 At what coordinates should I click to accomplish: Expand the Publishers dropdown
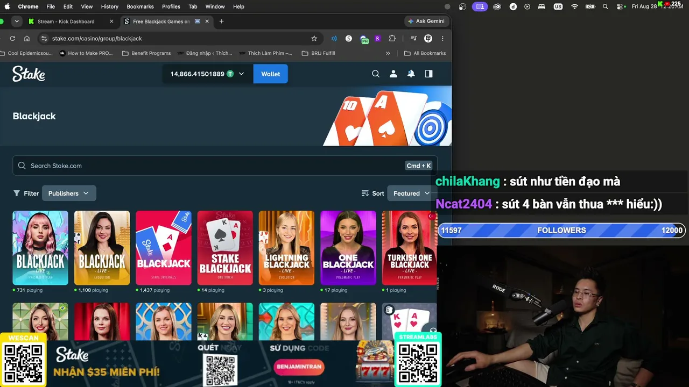69,193
